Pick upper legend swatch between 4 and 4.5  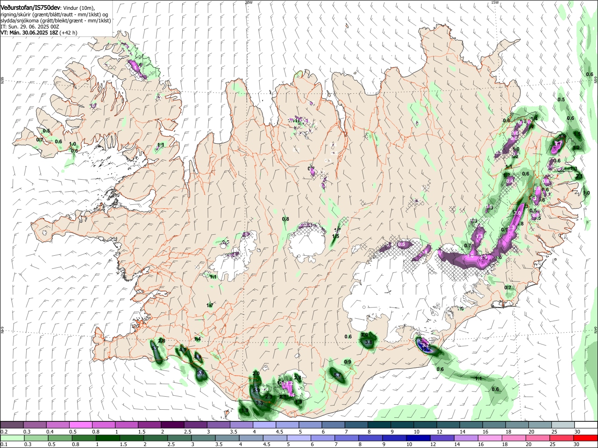pyautogui.click(x=264, y=425)
